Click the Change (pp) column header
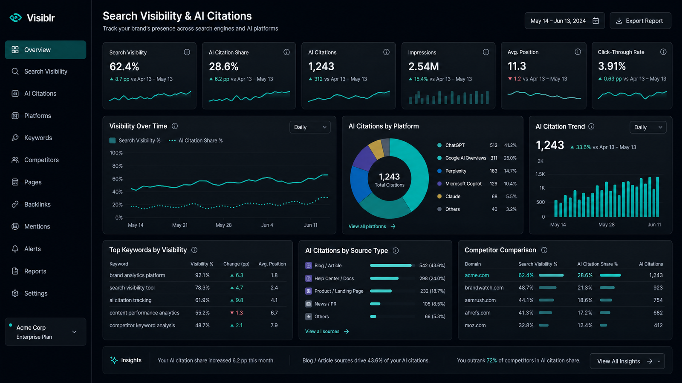 pyautogui.click(x=236, y=264)
